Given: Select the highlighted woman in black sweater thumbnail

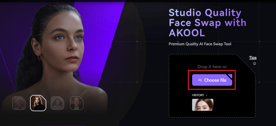Looking at the screenshot, I should [x=38, y=103].
